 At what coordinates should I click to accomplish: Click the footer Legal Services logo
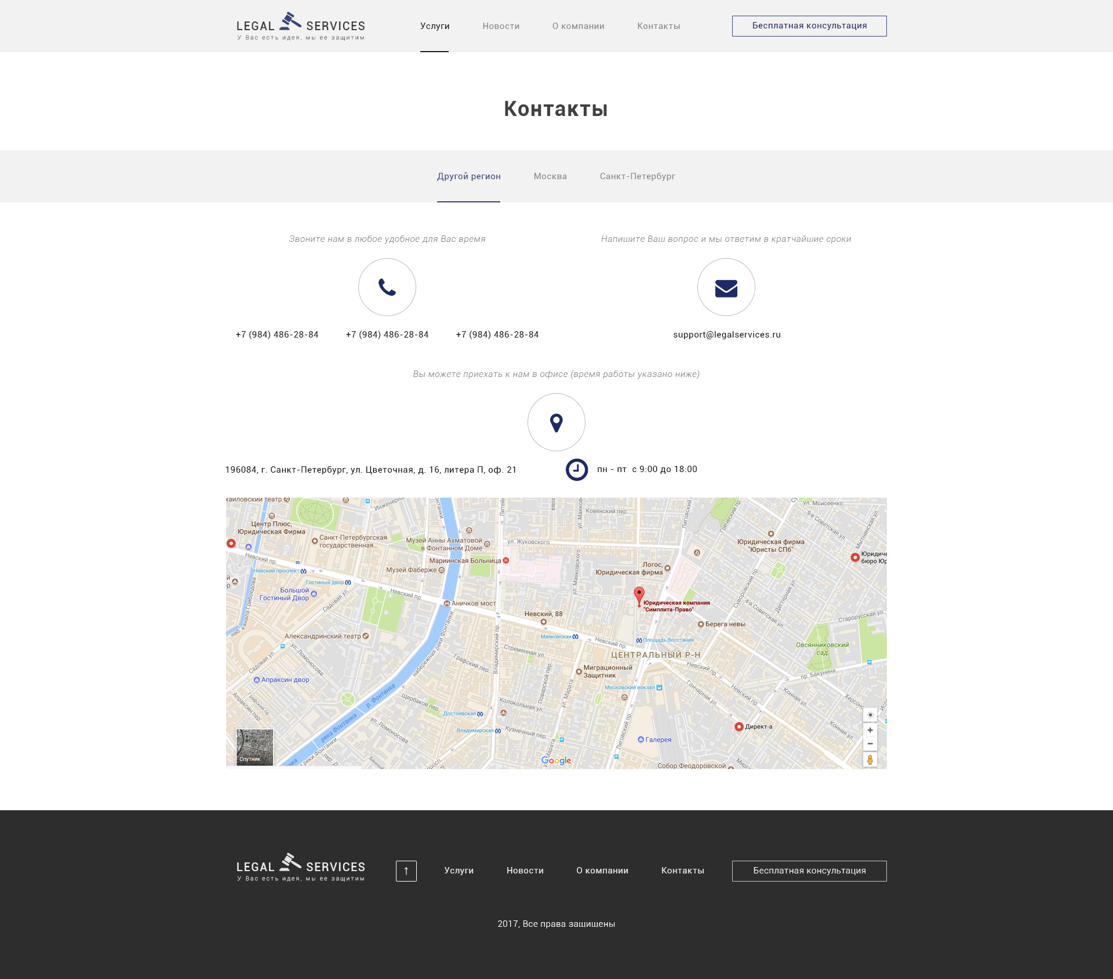pos(301,867)
